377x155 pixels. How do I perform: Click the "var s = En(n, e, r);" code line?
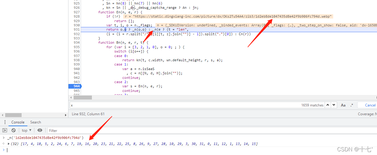pyautogui.click(x=142, y=86)
